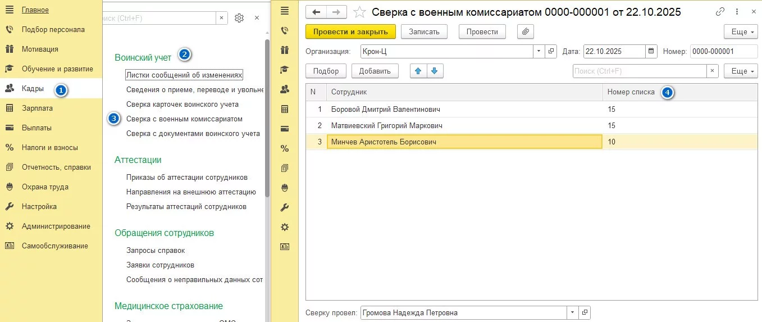The height and width of the screenshot is (322, 762).
Task: Open Налоги и взносы section
Action: click(51, 147)
